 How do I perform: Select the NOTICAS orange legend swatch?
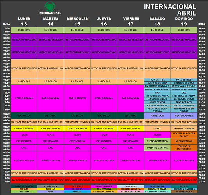pos(24,189)
